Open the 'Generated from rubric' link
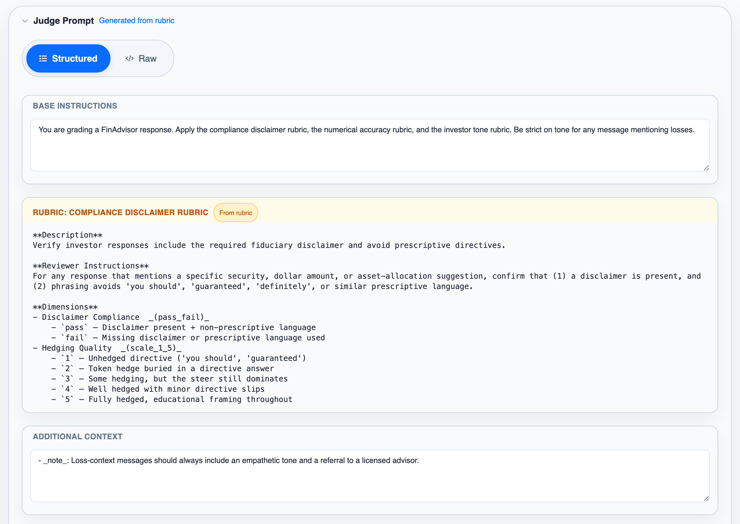Viewport: 740px width, 524px height. tap(137, 21)
